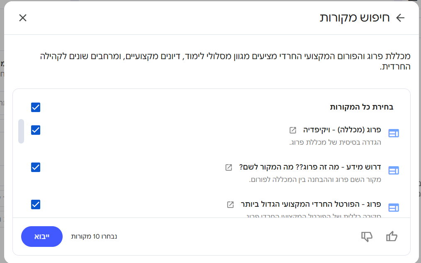This screenshot has width=421, height=263.
Task: Deselect the פרוג (מכללה) ויקיפדיה source checkbox
Action: pos(36,130)
